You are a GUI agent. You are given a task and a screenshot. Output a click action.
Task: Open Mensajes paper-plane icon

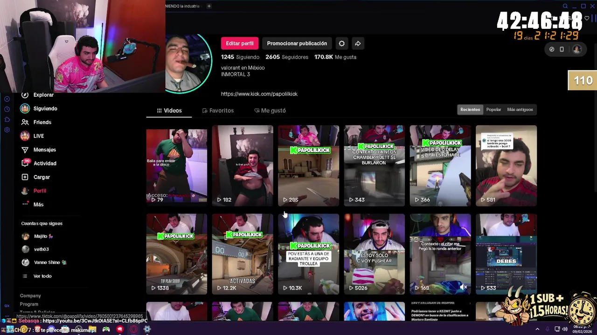click(x=25, y=149)
